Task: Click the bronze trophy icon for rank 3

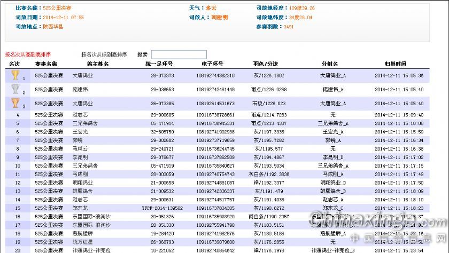Action: coord(15,103)
